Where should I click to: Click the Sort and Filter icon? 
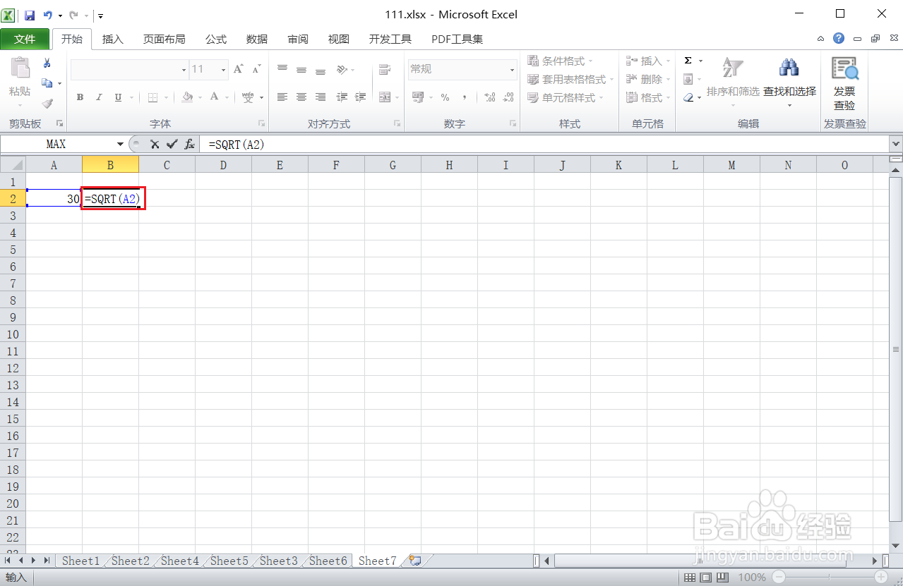click(733, 68)
